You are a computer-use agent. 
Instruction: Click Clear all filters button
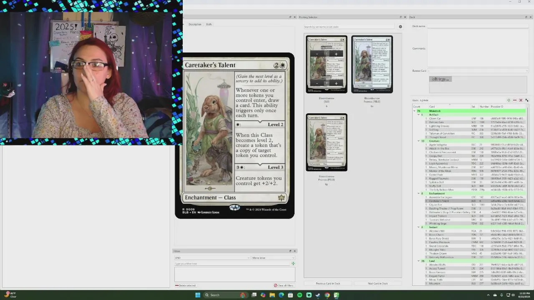(284, 285)
